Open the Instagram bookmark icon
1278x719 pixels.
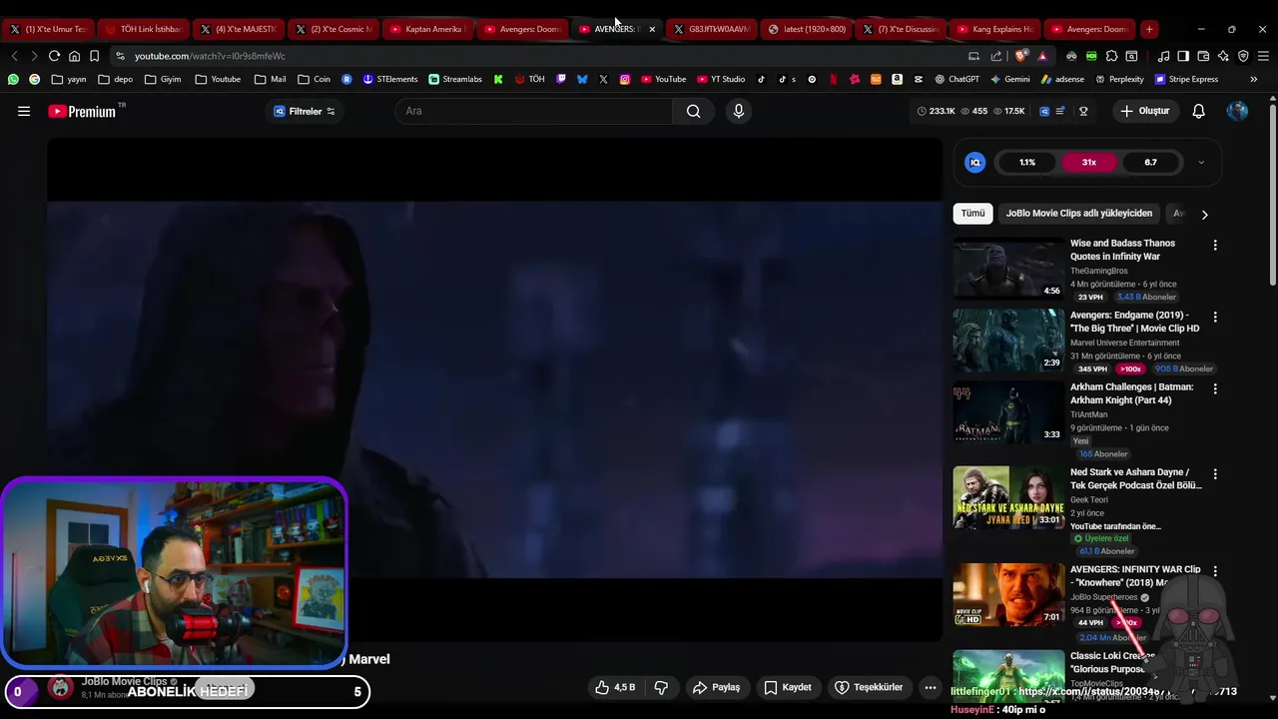click(625, 79)
